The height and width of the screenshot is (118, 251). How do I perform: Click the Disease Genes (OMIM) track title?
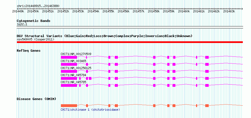pyautogui.click(x=36, y=99)
